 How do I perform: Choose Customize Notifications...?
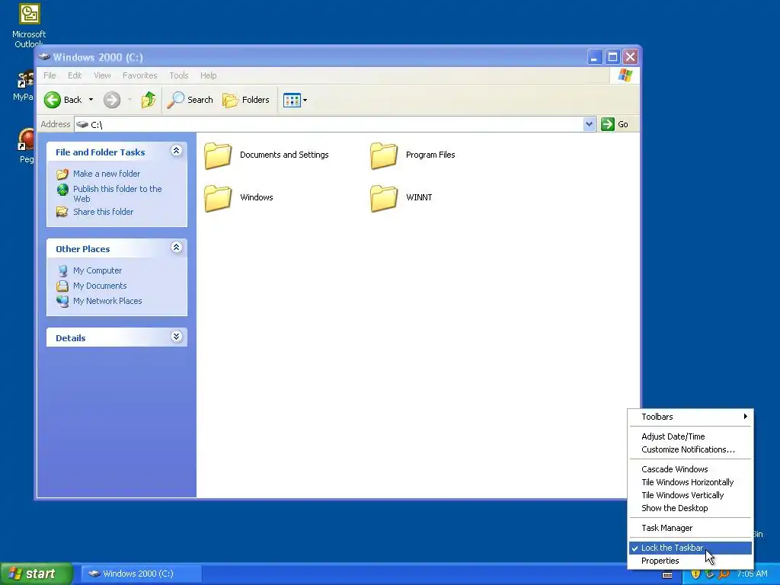pos(690,449)
